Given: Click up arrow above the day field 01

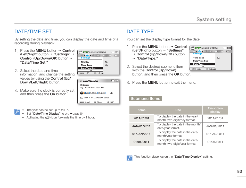Looking at the screenshot, I should coord(81,91).
